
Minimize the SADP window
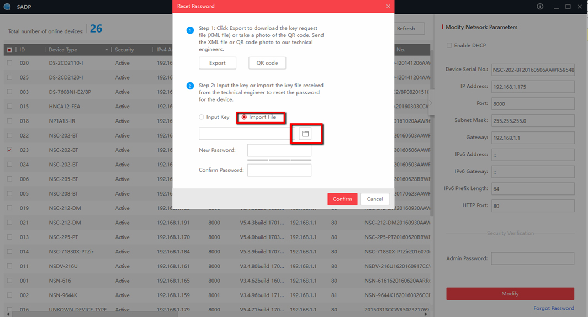(x=555, y=7)
